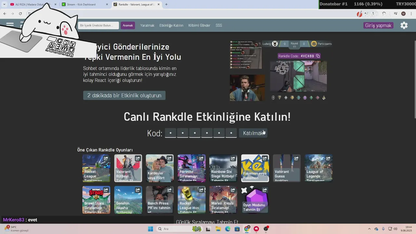Copy the Rankdle code 4VCX69
Image resolution: width=416 pixels, height=234 pixels.
click(x=318, y=56)
